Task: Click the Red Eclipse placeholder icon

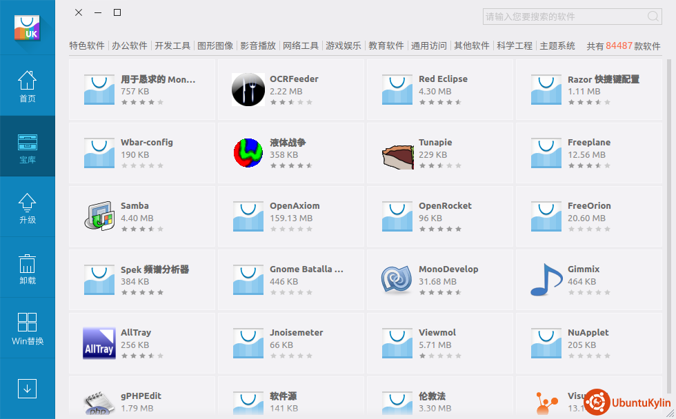Action: pos(397,90)
